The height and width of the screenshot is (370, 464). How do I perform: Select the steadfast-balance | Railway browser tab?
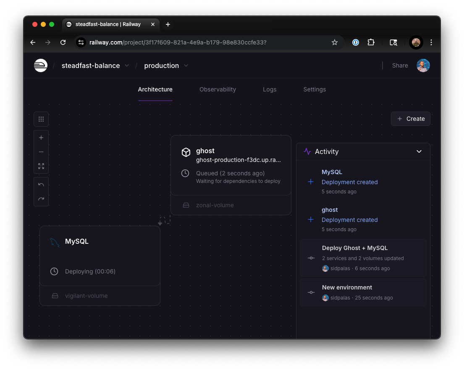coord(111,24)
